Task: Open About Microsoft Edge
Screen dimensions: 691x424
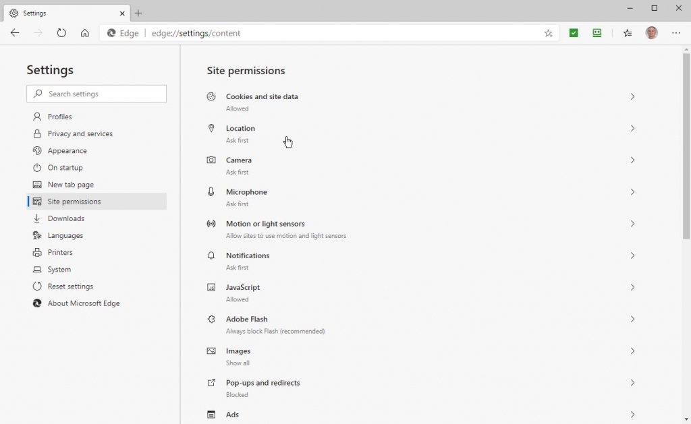Action: 82,303
